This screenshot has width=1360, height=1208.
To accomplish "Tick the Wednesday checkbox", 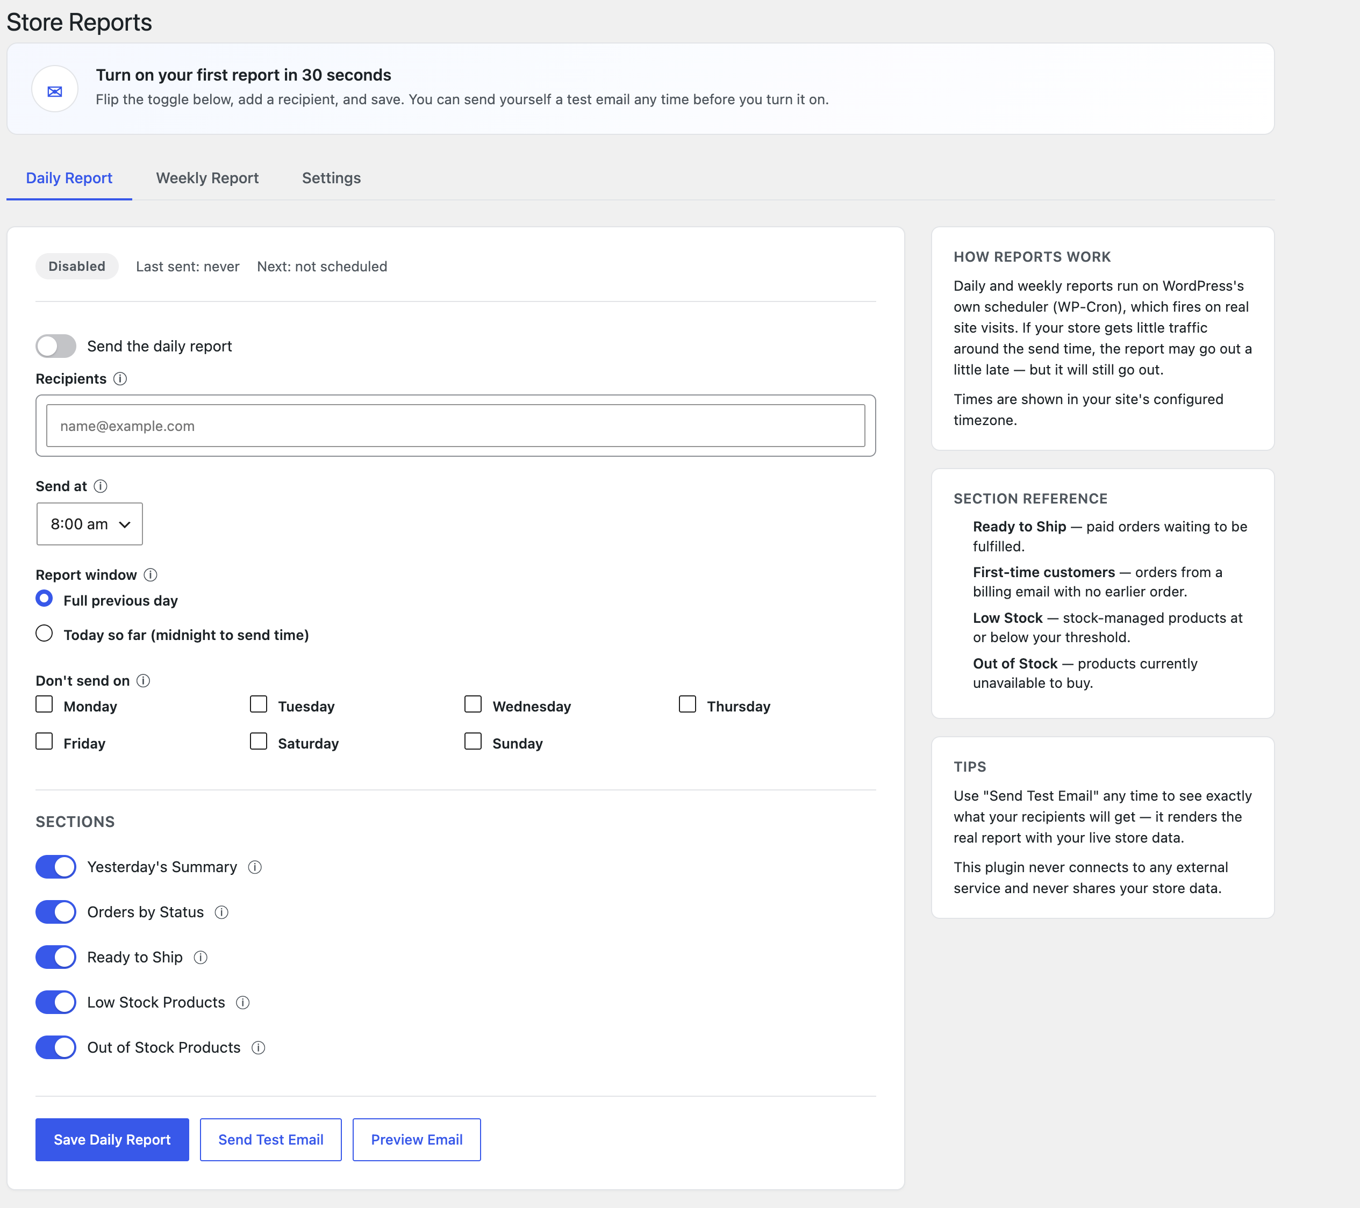I will [x=473, y=704].
